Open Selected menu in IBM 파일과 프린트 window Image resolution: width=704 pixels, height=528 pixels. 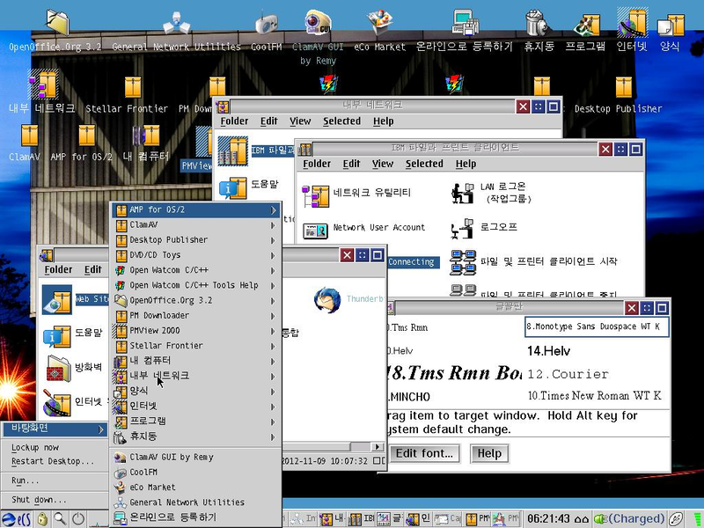(x=424, y=164)
